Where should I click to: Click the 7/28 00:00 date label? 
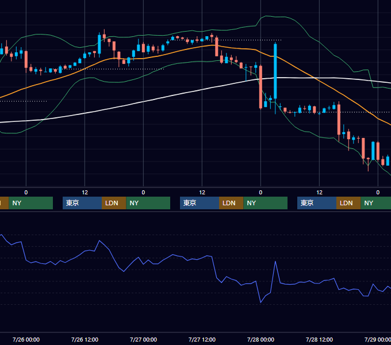[x=260, y=339]
